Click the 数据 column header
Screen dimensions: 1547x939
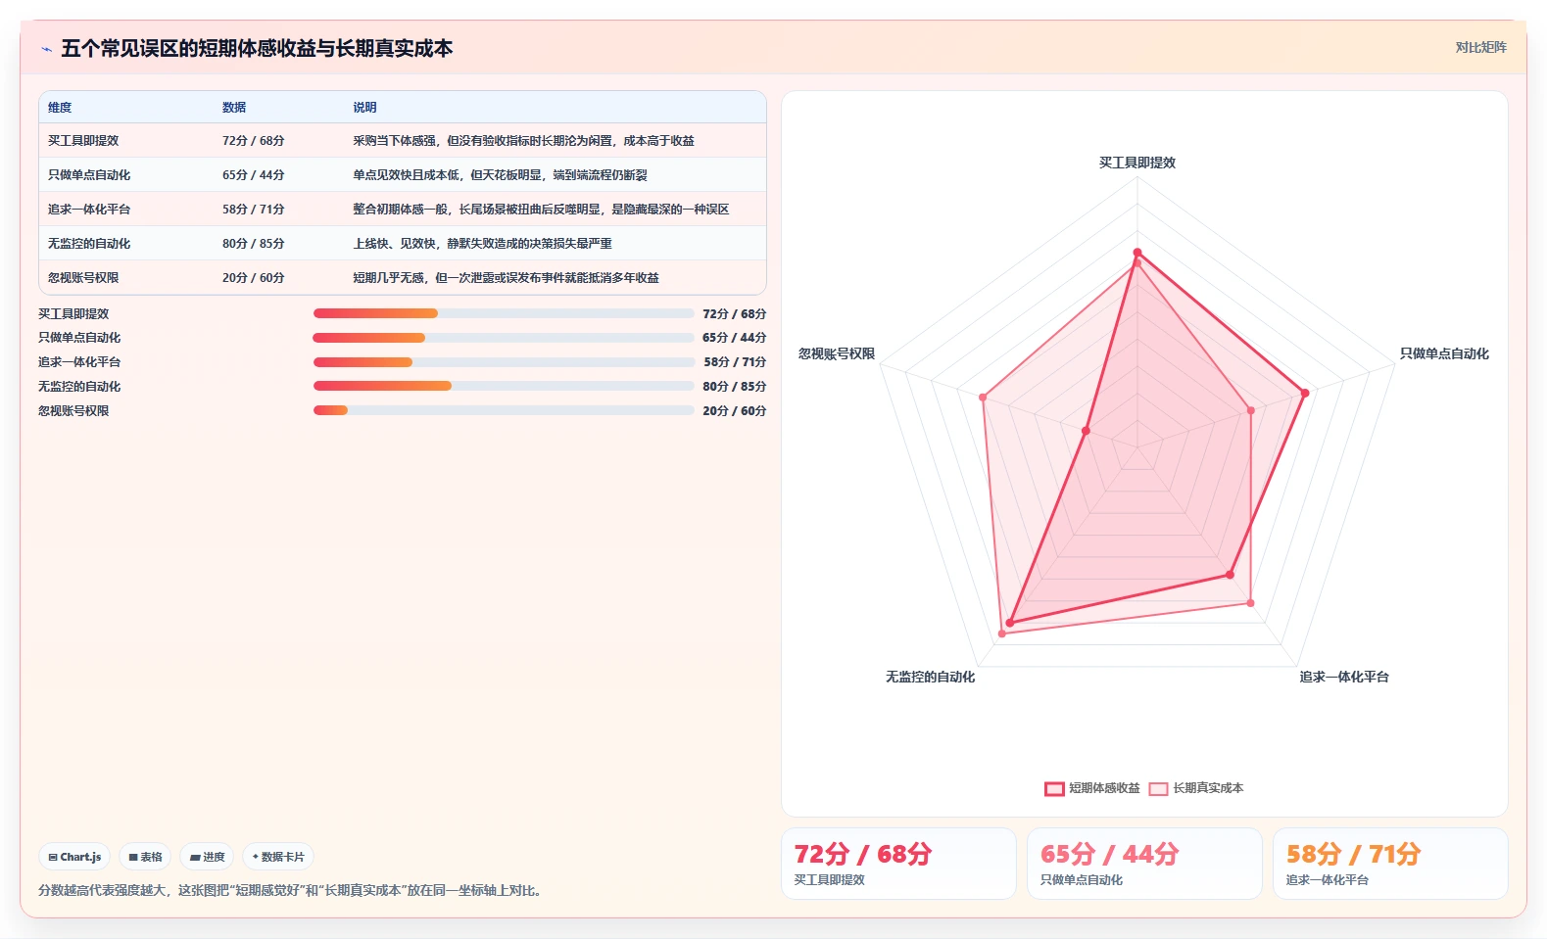[234, 108]
